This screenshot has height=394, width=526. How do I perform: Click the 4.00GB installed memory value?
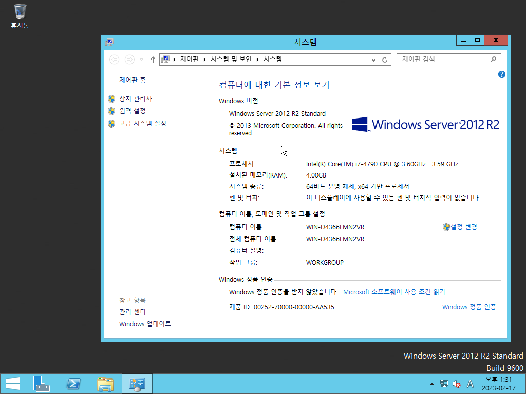[x=316, y=175]
